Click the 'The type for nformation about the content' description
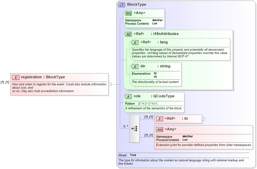 pyautogui.click(x=181, y=162)
